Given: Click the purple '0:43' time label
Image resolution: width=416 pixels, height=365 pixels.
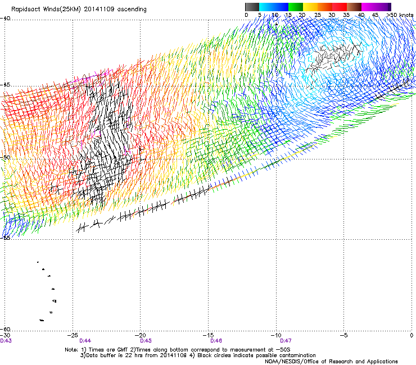Looking at the screenshot, I should (x=6, y=341).
